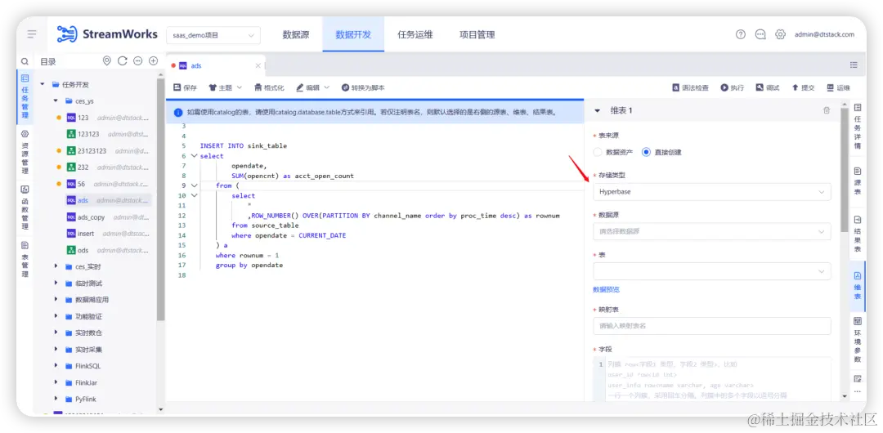
Task: Run 语法检查 syntax check
Action: [x=690, y=88]
